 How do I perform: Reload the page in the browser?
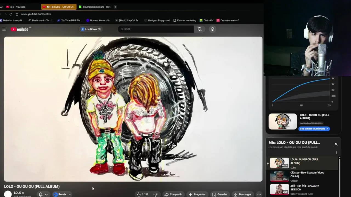click(11, 14)
